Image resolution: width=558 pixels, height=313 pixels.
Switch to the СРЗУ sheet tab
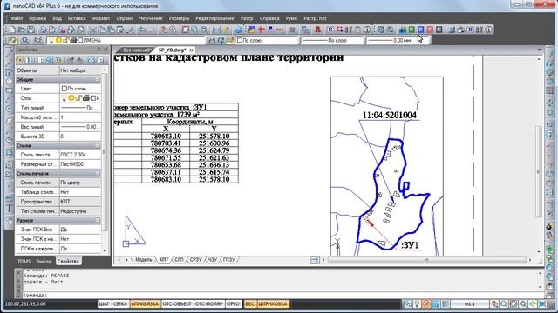click(x=195, y=260)
